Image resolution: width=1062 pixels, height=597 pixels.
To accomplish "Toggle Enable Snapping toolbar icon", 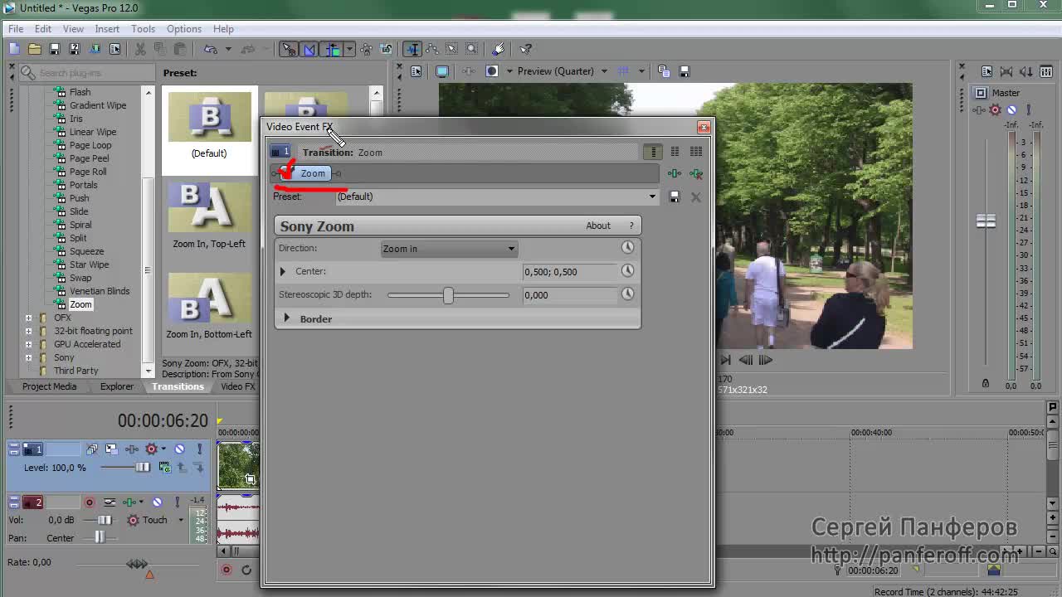I will click(288, 49).
